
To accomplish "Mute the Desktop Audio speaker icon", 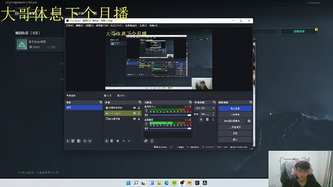I will point(146,128).
